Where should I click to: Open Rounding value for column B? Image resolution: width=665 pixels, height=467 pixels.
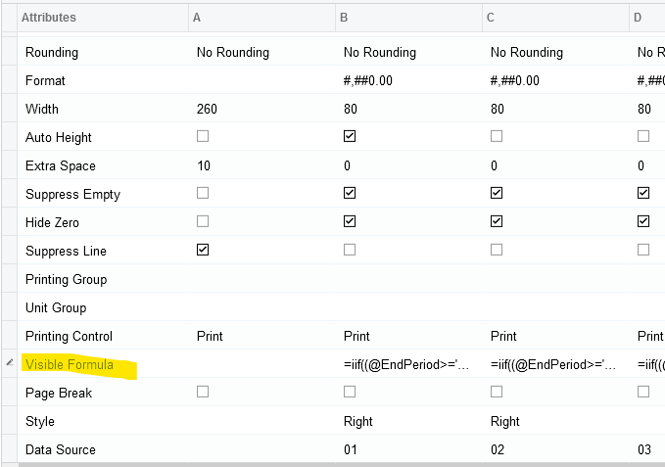(x=408, y=52)
